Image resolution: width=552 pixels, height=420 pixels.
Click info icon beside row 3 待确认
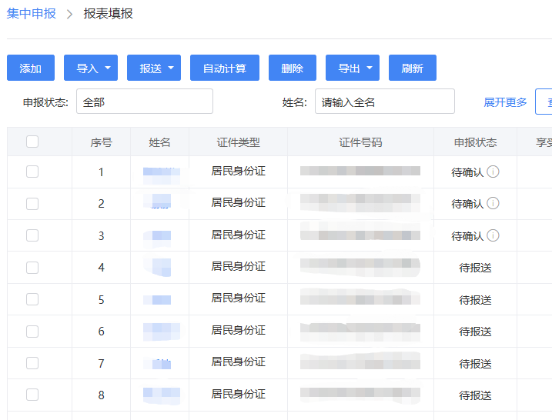tap(493, 235)
